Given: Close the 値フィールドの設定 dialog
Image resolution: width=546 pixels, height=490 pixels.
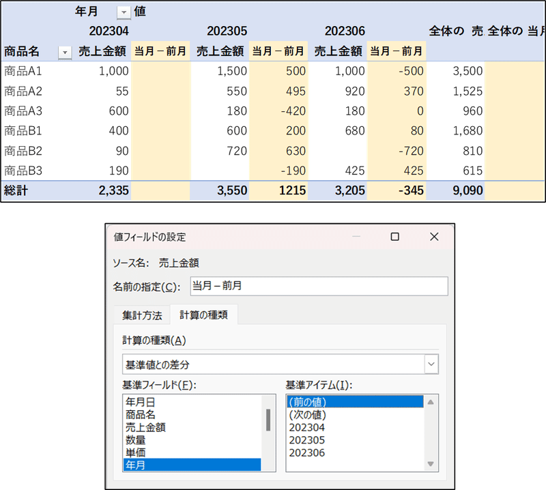Looking at the screenshot, I should pyautogui.click(x=434, y=237).
